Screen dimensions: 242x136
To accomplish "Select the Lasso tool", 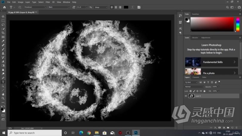I will tap(3, 25).
